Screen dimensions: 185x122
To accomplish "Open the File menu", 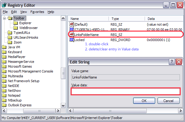I will point(5,12).
